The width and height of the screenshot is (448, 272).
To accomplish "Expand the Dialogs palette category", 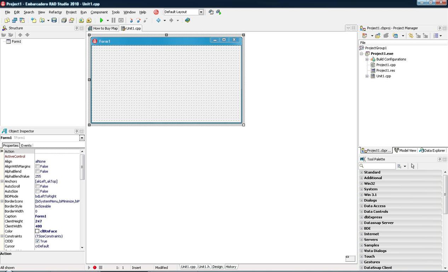I will coord(362,200).
